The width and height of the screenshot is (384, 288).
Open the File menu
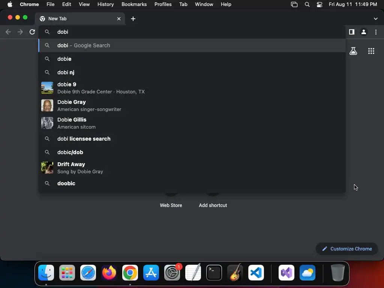pyautogui.click(x=51, y=4)
